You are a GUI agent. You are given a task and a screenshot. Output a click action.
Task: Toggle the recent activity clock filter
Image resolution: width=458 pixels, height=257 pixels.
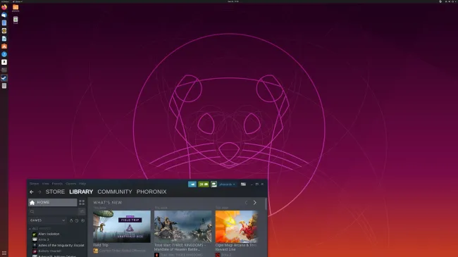(x=77, y=220)
